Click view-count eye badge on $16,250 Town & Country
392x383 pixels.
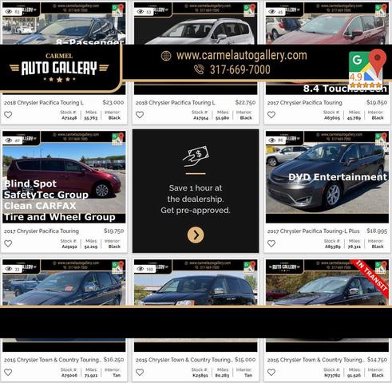[12, 269]
